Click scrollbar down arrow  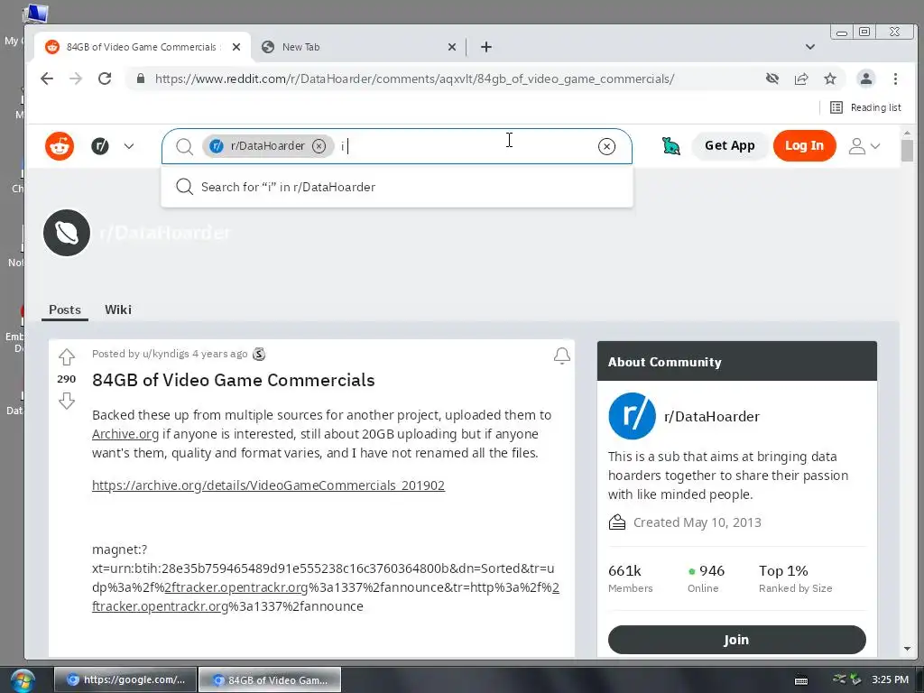[907, 649]
